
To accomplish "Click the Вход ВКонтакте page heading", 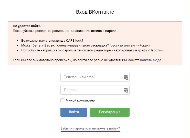I will point(95,12).
